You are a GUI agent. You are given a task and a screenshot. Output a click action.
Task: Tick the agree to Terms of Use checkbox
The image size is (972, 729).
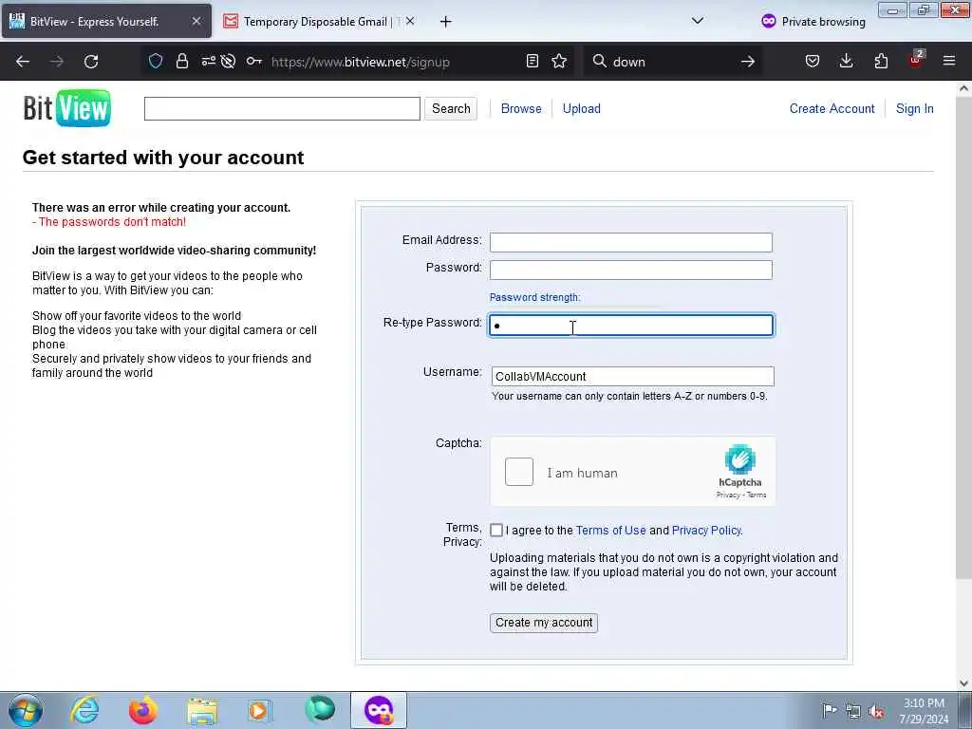coord(496,530)
